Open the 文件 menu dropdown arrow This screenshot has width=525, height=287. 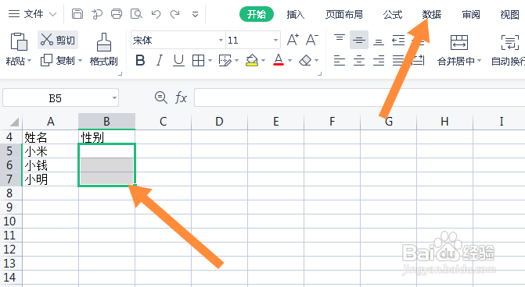coord(52,14)
